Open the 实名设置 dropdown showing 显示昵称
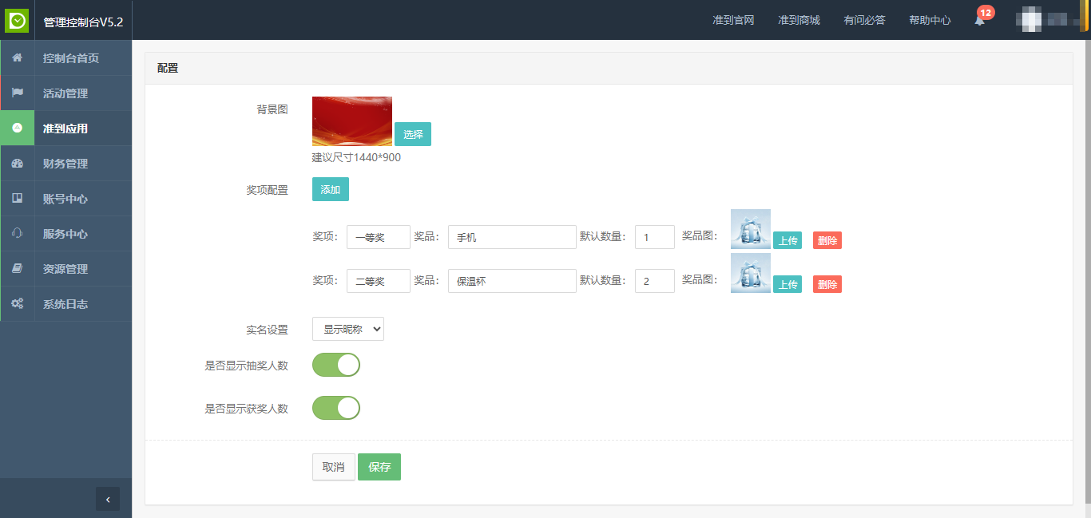1091x518 pixels. tap(348, 329)
